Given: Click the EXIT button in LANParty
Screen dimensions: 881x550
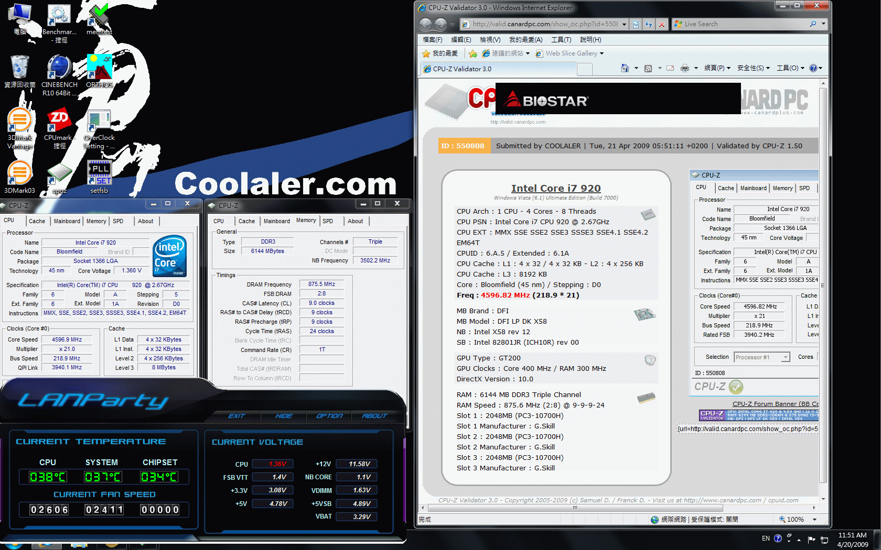Looking at the screenshot, I should pyautogui.click(x=237, y=416).
